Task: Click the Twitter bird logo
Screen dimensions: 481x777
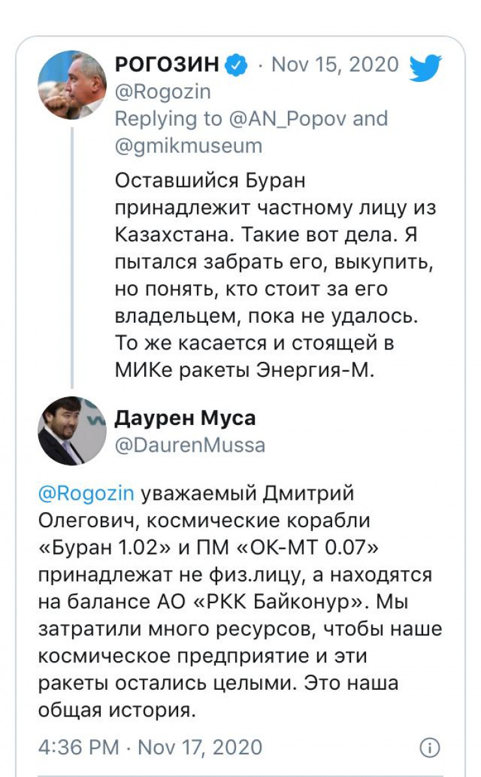Action: coord(425,68)
